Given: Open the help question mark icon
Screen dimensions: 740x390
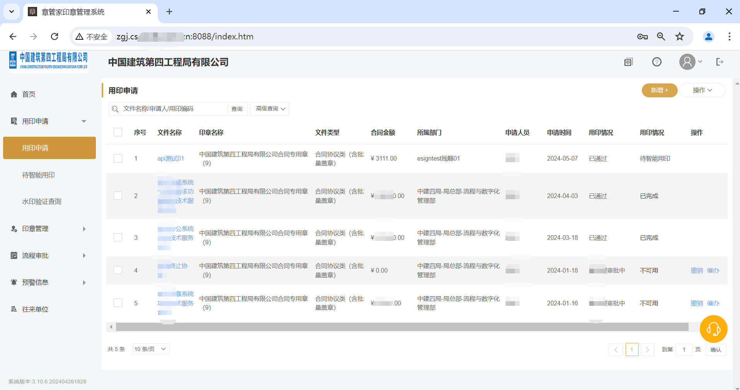Looking at the screenshot, I should (x=657, y=62).
